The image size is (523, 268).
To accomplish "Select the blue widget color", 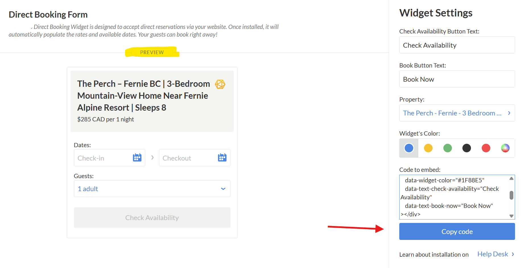I will point(409,148).
